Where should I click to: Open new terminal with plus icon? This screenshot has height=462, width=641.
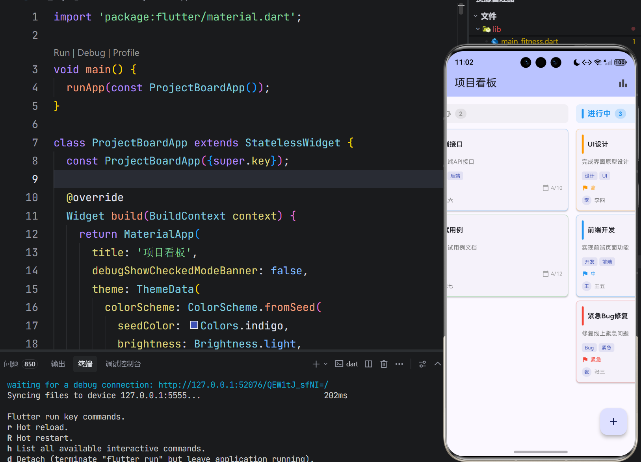click(316, 364)
